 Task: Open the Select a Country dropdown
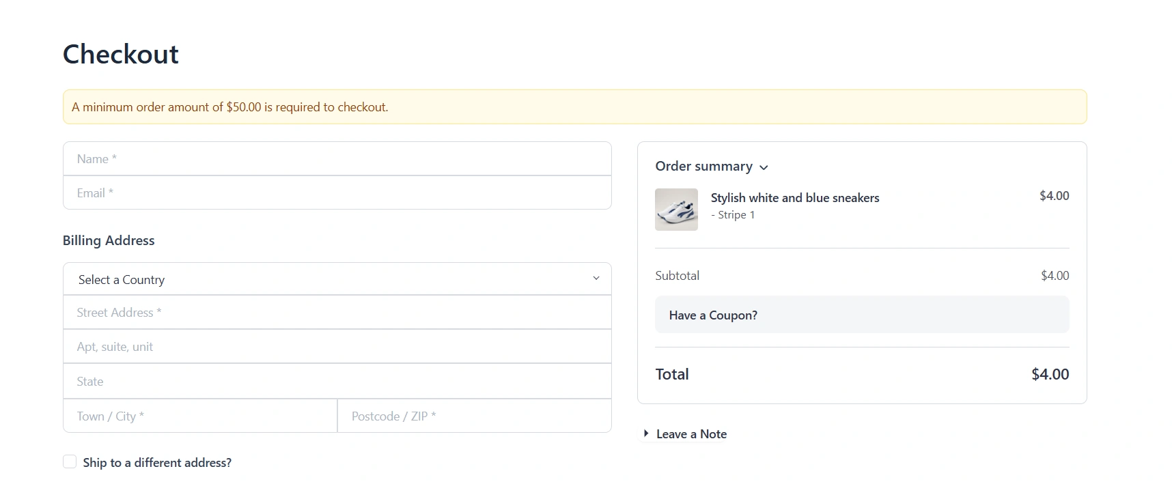[337, 279]
